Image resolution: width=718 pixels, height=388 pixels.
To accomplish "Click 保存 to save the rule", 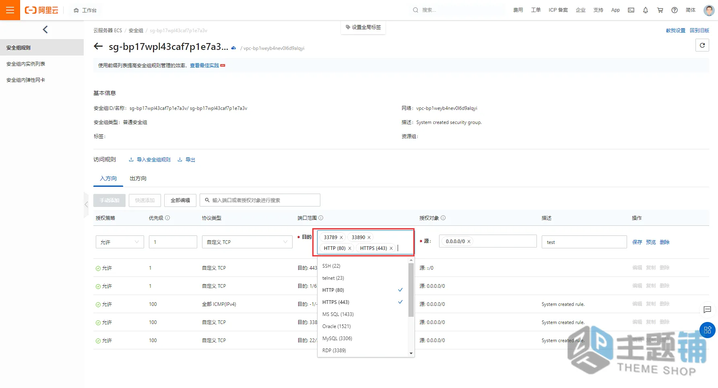I will 637,242.
